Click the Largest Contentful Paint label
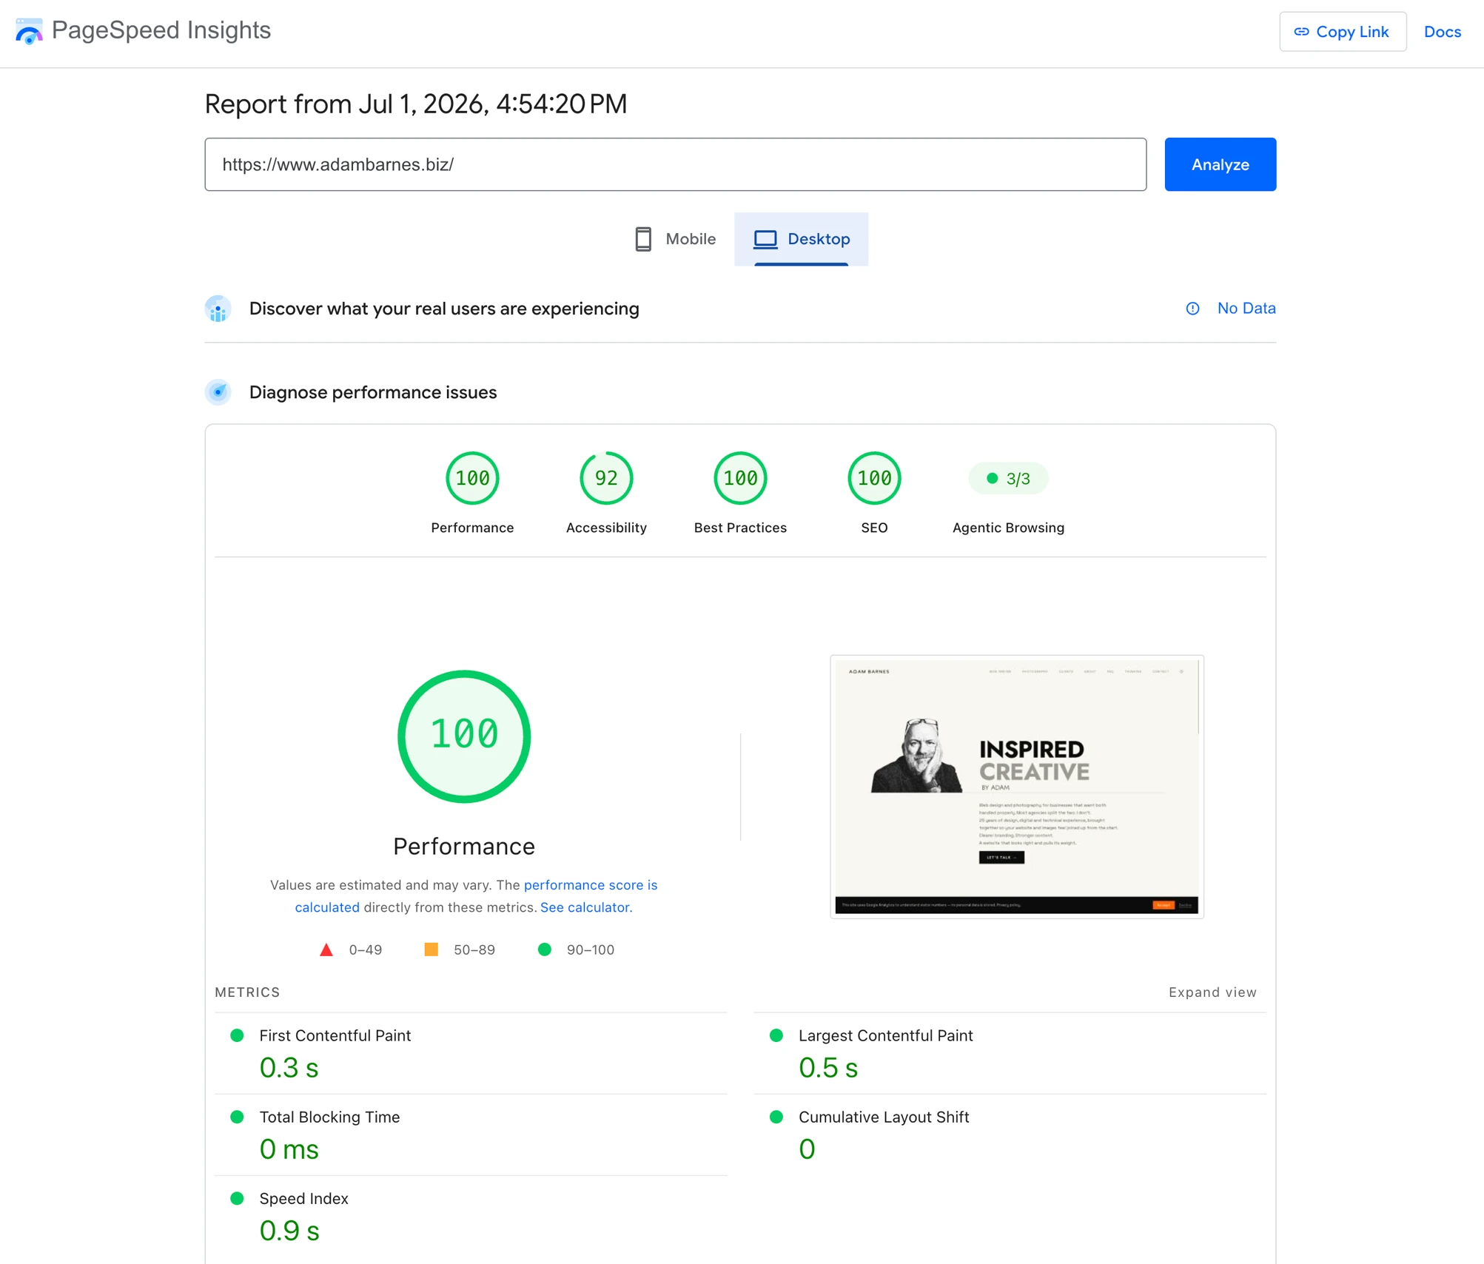The image size is (1484, 1264). [x=885, y=1035]
